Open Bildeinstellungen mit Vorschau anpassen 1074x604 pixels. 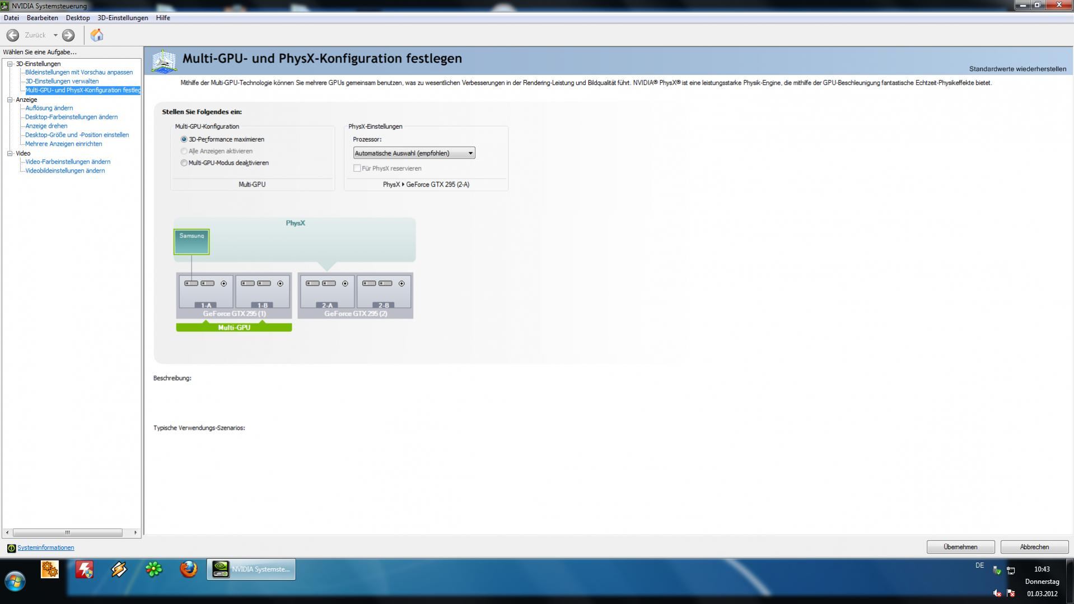(x=79, y=72)
